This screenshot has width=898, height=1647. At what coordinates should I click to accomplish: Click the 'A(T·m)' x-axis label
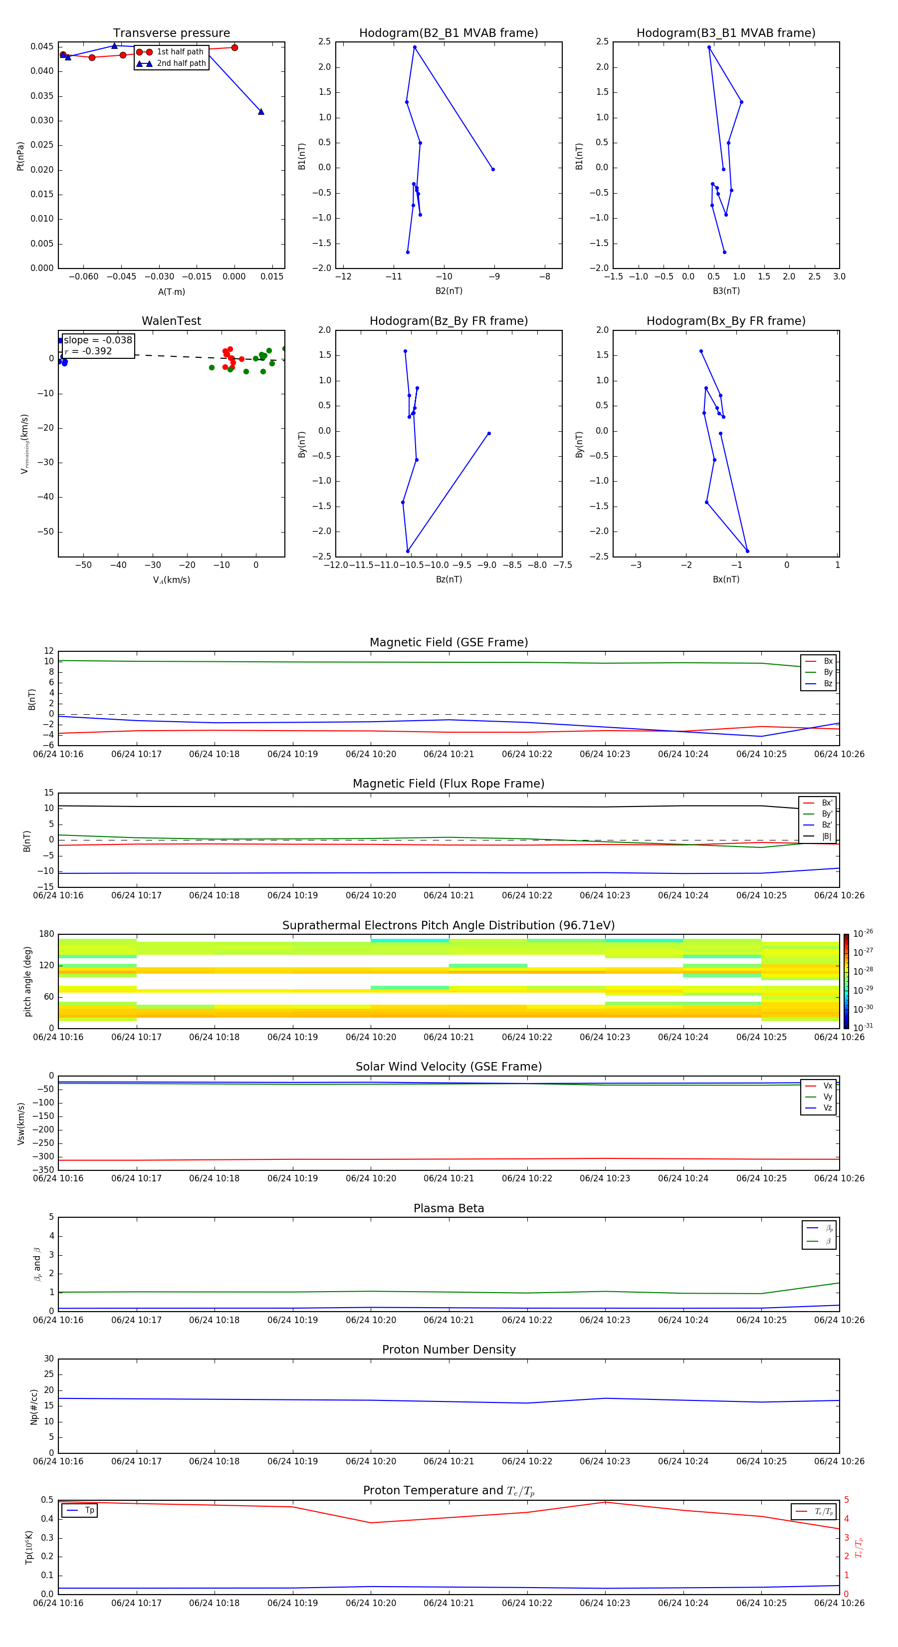(171, 291)
